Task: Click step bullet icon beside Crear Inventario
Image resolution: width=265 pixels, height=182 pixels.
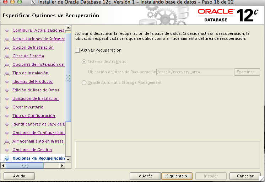Action: (7, 107)
